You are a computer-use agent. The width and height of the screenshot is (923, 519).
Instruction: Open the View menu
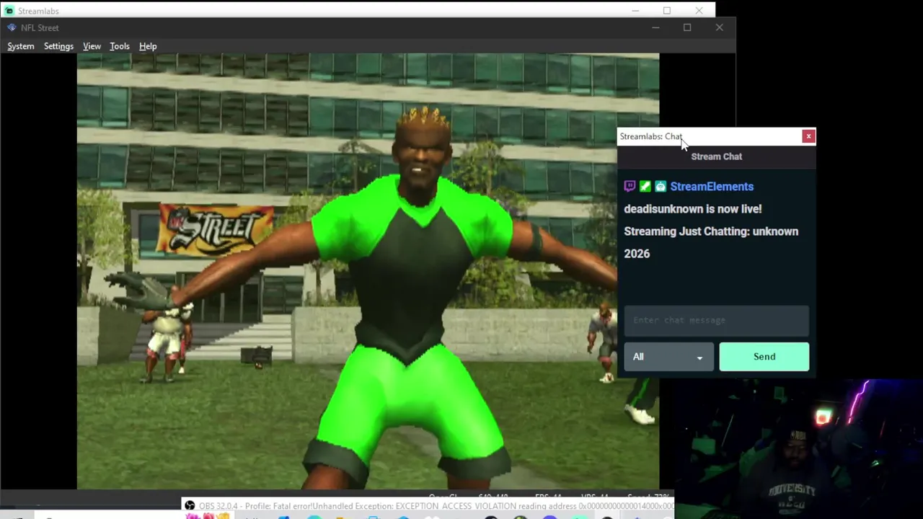click(x=92, y=46)
